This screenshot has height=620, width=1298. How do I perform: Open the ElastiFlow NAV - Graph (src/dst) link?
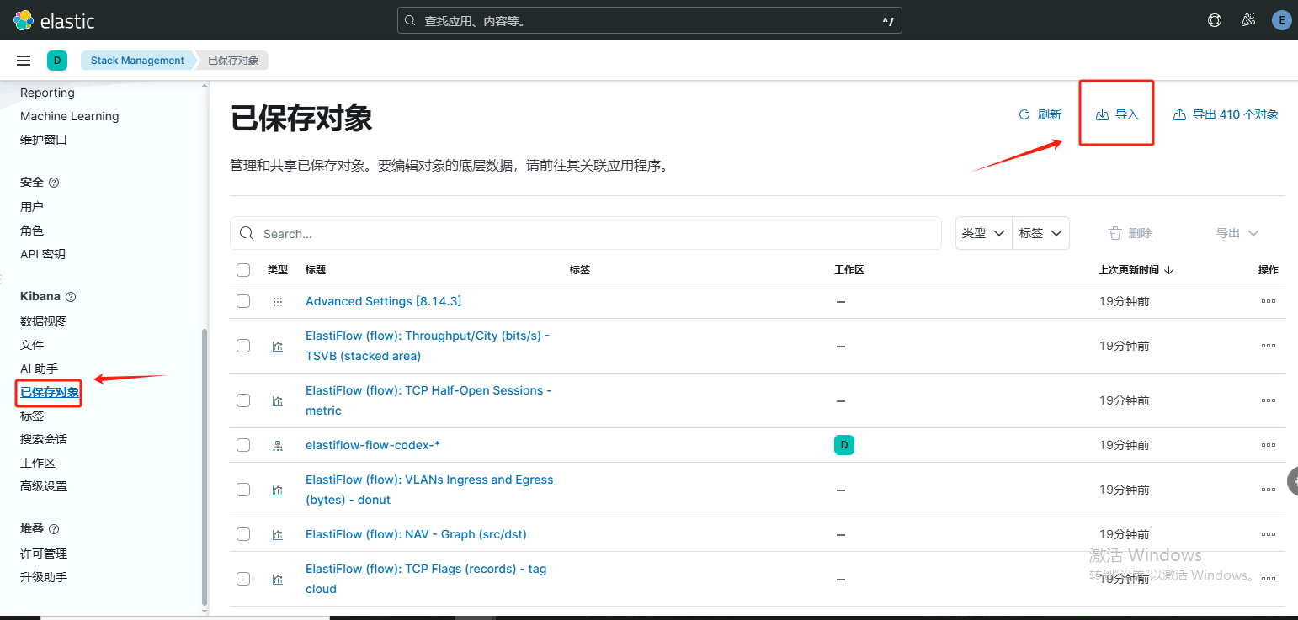point(416,534)
